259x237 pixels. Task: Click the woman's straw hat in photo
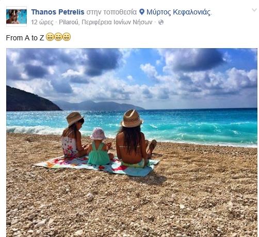(132, 119)
